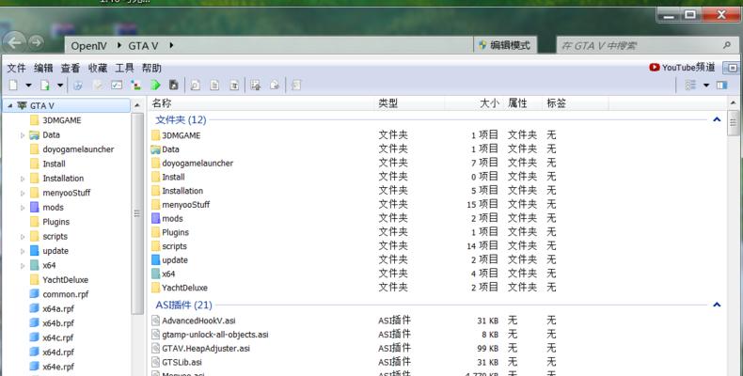Open the 工具 menu
Image resolution: width=743 pixels, height=376 pixels.
[x=125, y=68]
